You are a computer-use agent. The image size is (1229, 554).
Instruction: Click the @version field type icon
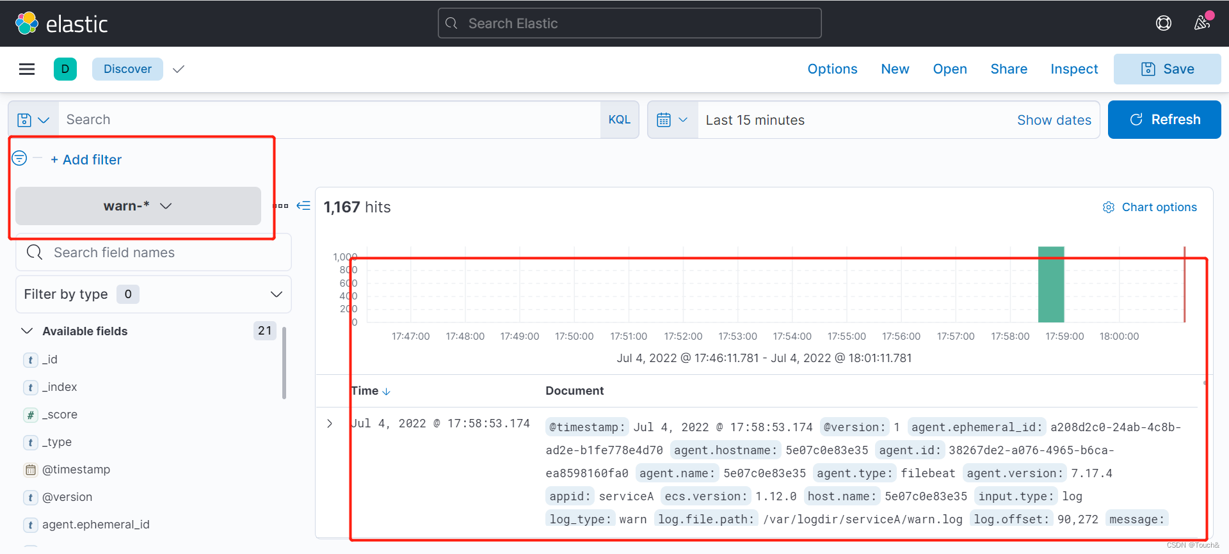(x=30, y=498)
